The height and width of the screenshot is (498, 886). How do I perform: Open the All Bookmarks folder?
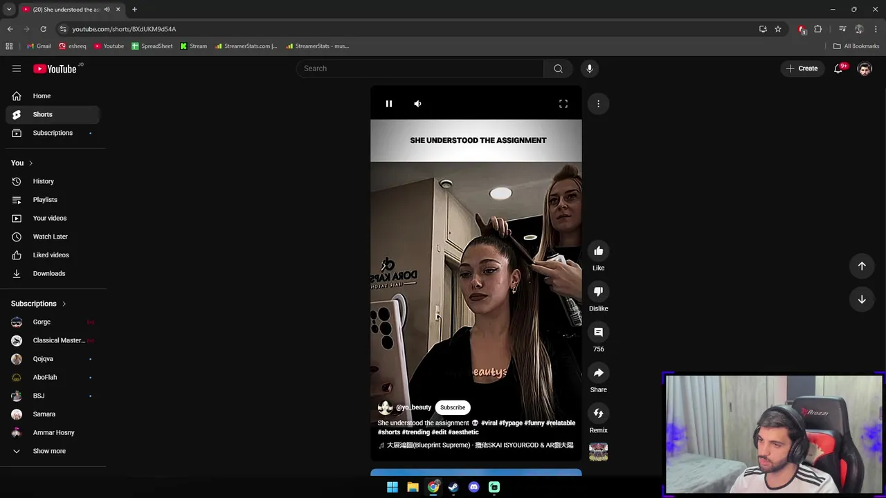pos(856,46)
